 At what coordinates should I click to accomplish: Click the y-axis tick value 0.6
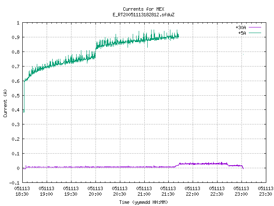(15, 81)
